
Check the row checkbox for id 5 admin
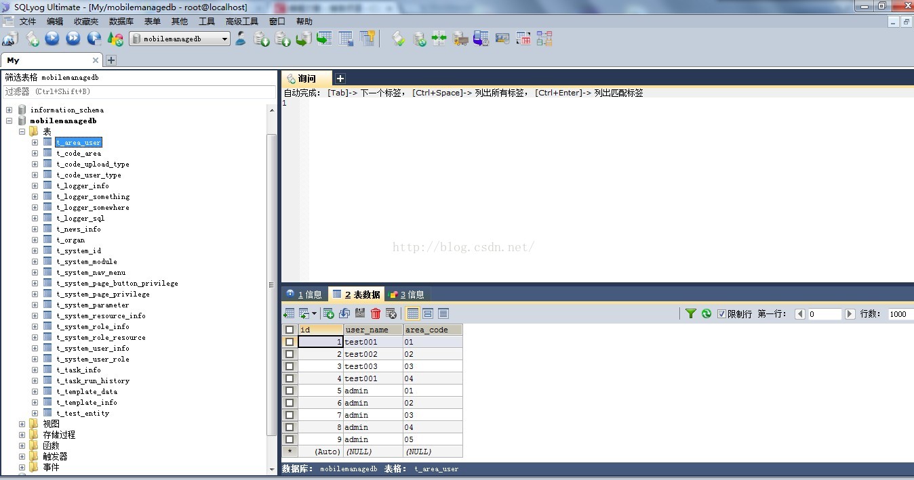pos(290,391)
